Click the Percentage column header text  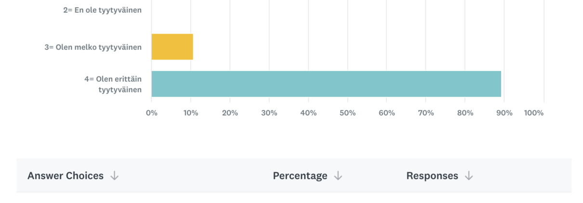300,176
